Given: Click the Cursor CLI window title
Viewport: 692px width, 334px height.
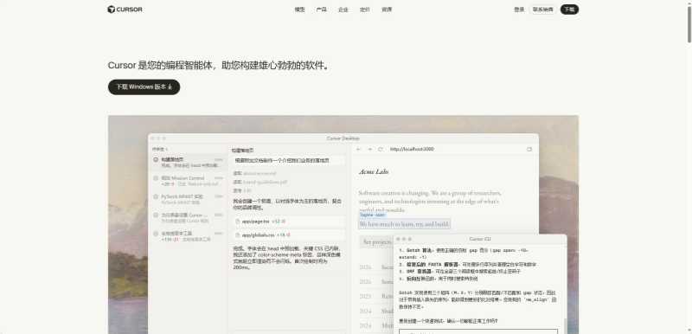Looking at the screenshot, I should [x=480, y=239].
